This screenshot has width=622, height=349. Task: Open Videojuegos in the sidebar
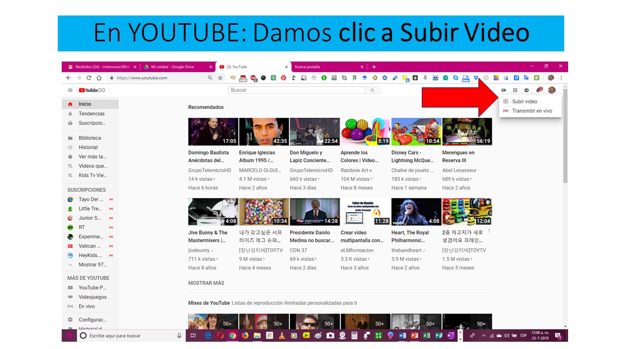tap(90, 297)
